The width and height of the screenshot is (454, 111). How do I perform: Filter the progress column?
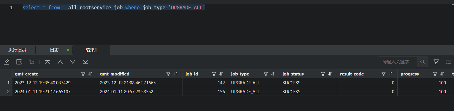point(435,74)
